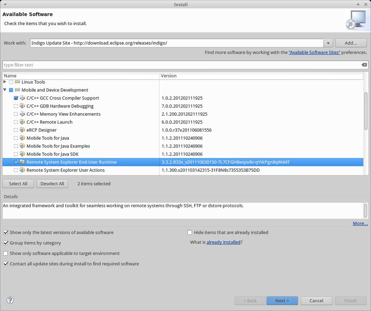Click the Mobile Tools for Java feature icon
The image size is (371, 311).
22,138
